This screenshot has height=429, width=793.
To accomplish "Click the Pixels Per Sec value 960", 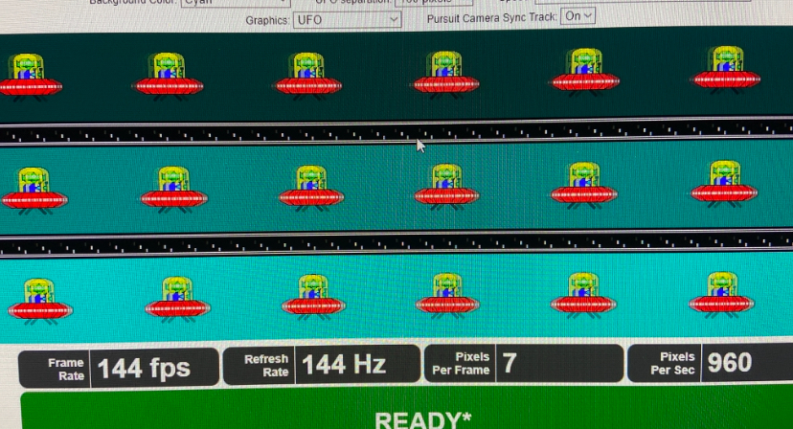I will click(729, 362).
